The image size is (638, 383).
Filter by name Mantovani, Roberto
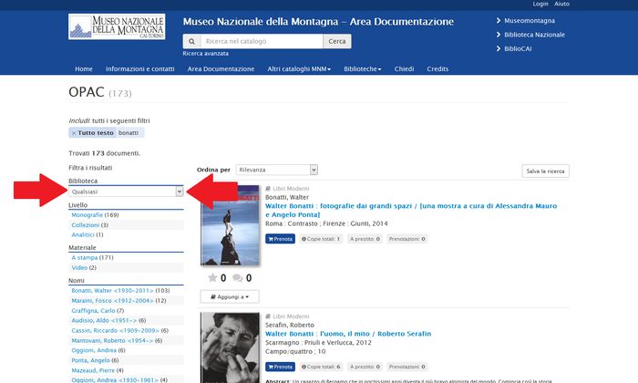(112, 341)
